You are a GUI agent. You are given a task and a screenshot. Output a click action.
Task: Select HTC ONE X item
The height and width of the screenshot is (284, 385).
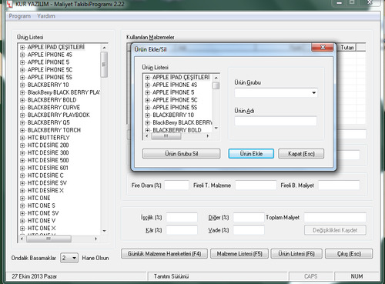[x=42, y=228]
